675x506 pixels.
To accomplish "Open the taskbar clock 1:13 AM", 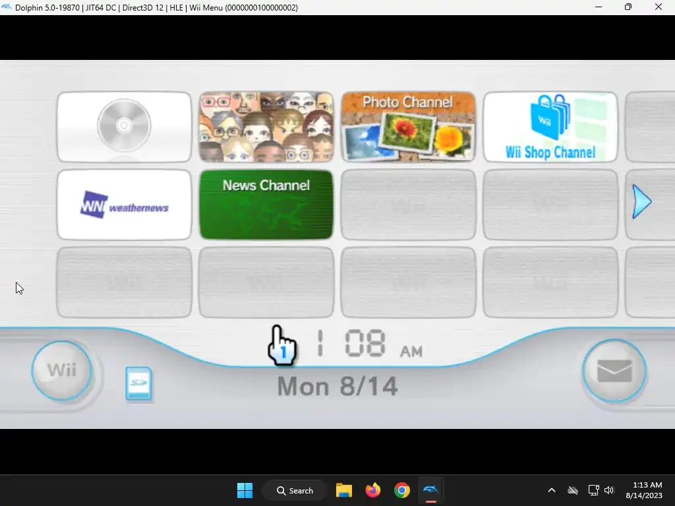I will click(x=644, y=490).
